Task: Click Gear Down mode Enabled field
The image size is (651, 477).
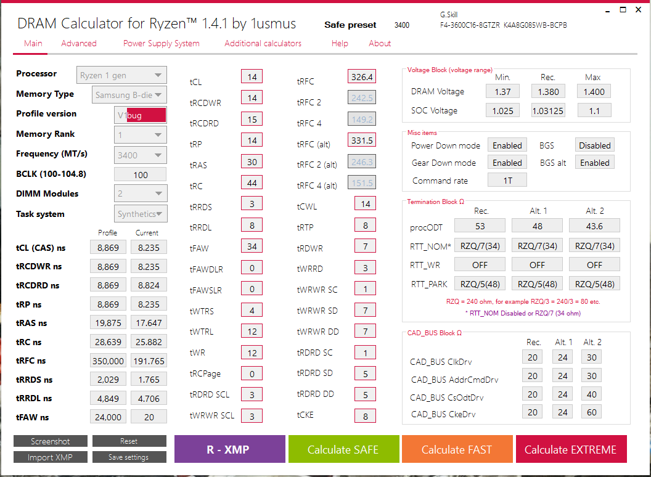Action: coord(507,163)
